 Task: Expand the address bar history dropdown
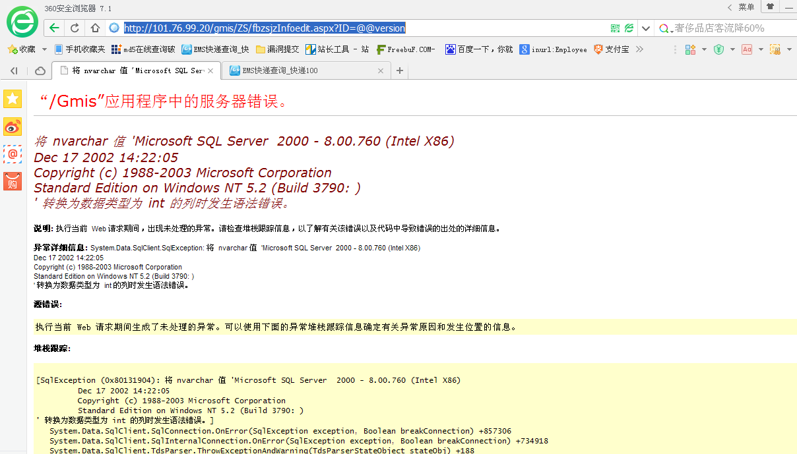click(647, 28)
